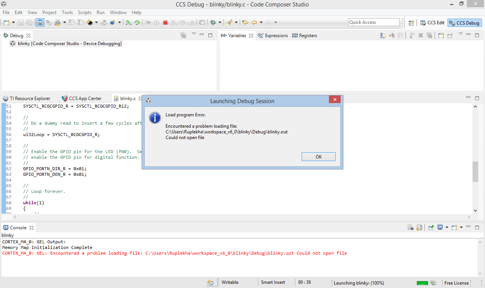Switch to the Expressions tab
Viewport: 485px width, 288px height.
point(273,36)
